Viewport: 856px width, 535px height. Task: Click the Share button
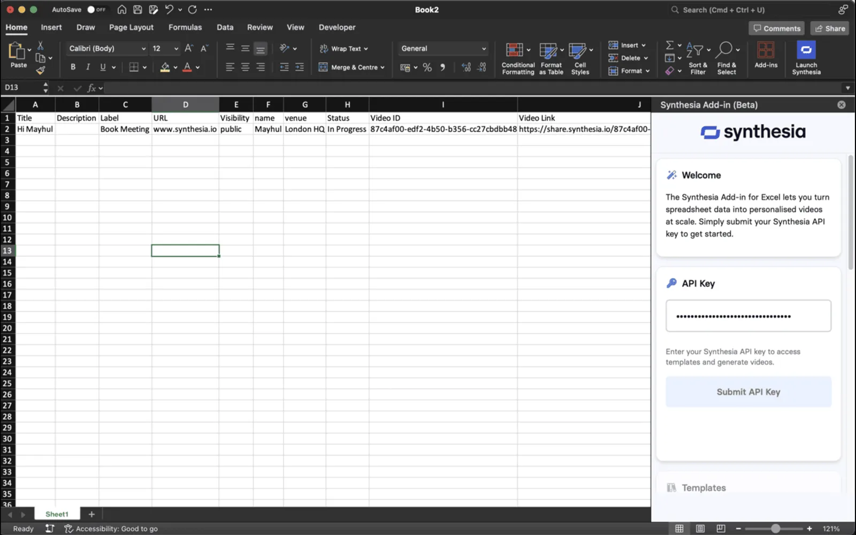(830, 28)
